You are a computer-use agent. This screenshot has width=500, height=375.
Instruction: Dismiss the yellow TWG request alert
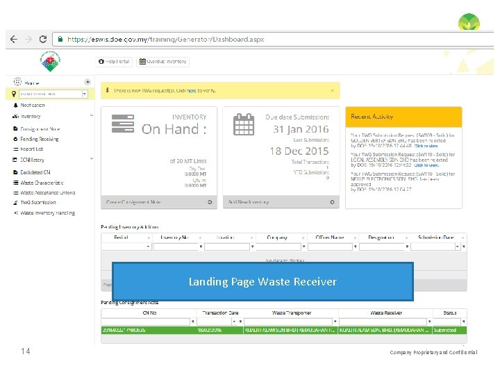click(x=332, y=90)
